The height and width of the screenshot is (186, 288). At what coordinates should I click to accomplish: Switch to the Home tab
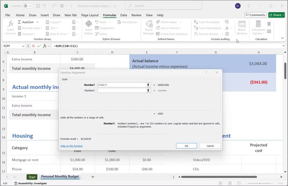tap(20, 15)
